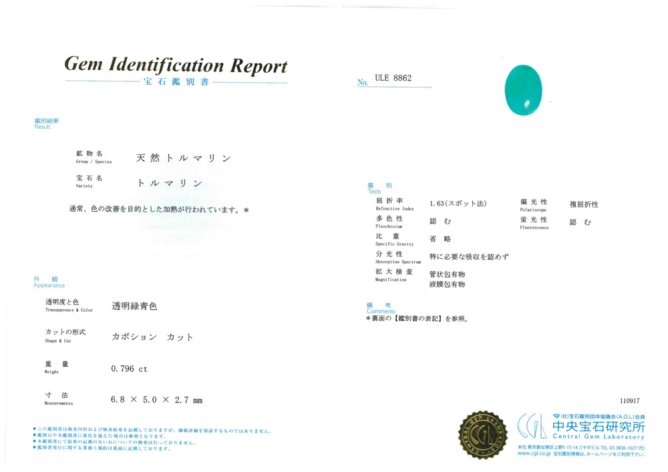Click the 'Shape & Cut' label
Image resolution: width=668 pixels, height=472 pixels.
[58, 341]
